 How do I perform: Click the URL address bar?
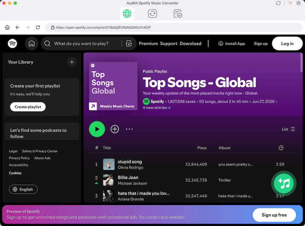click(173, 27)
